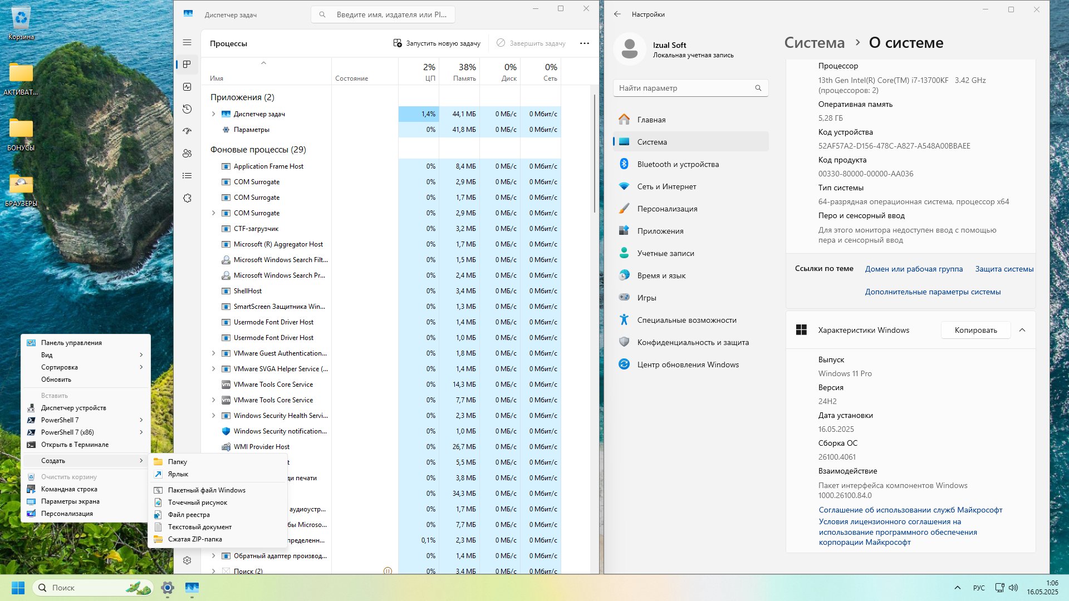Open Services puzzle icon in Task Manager sidebar
Image resolution: width=1069 pixels, height=601 pixels.
pos(187,198)
